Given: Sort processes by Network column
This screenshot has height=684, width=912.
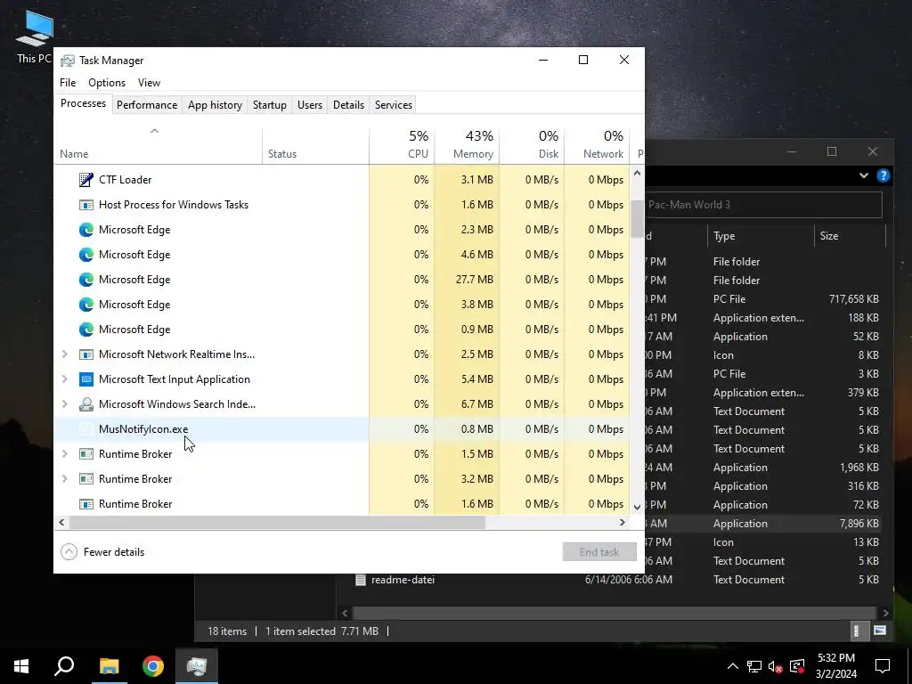Looking at the screenshot, I should pos(598,144).
